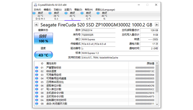The height and width of the screenshot is (110, 193).
Task: Click status orb for attribute 0B 启动-关闭循环次数
Action: pyautogui.click(x=37, y=104)
